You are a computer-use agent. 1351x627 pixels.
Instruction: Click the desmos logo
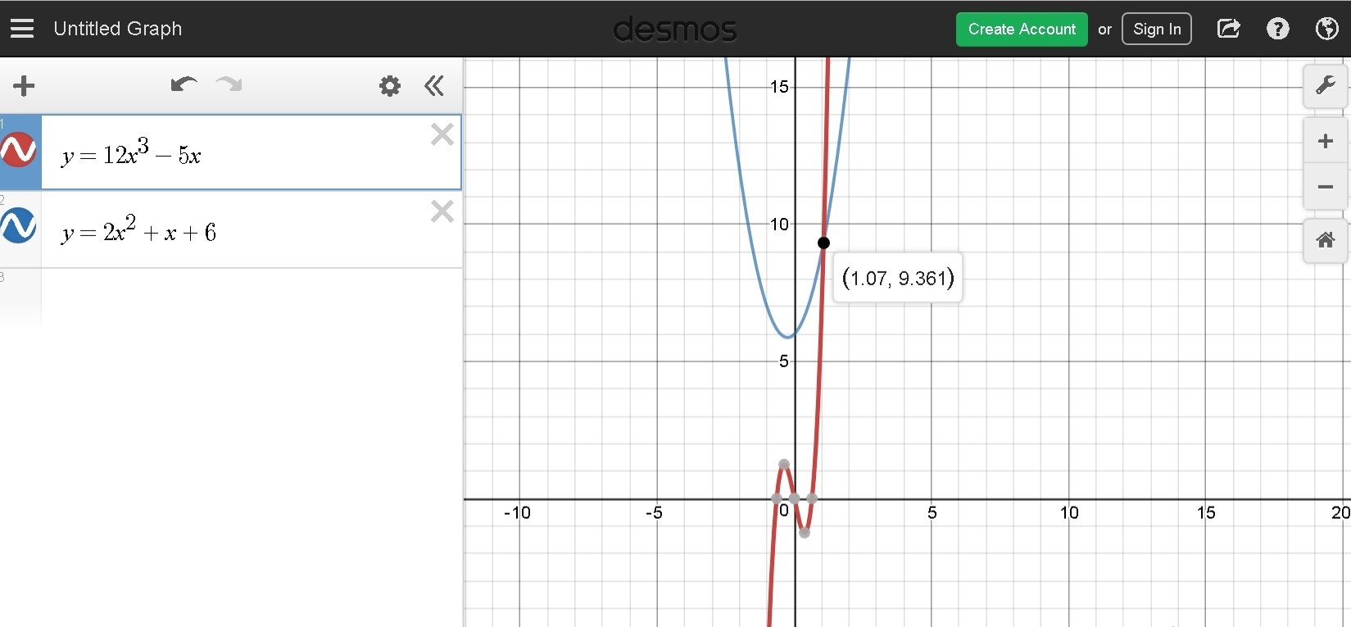pyautogui.click(x=675, y=30)
